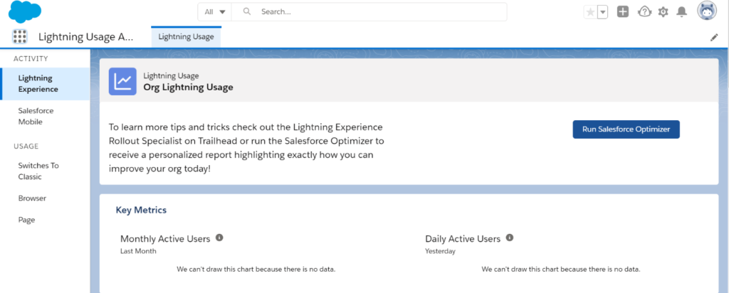Open Salesforce Mobile in sidebar

[x=36, y=116]
